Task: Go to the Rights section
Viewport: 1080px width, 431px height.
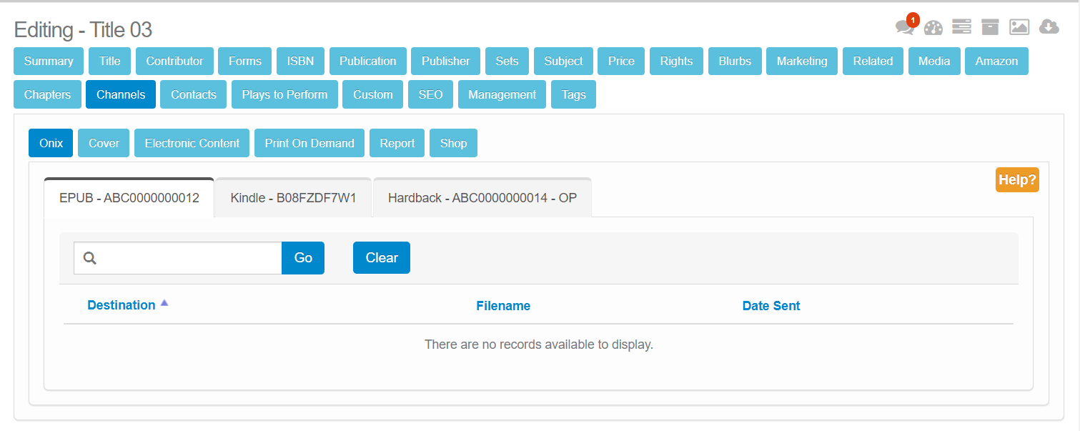Action: coord(676,61)
